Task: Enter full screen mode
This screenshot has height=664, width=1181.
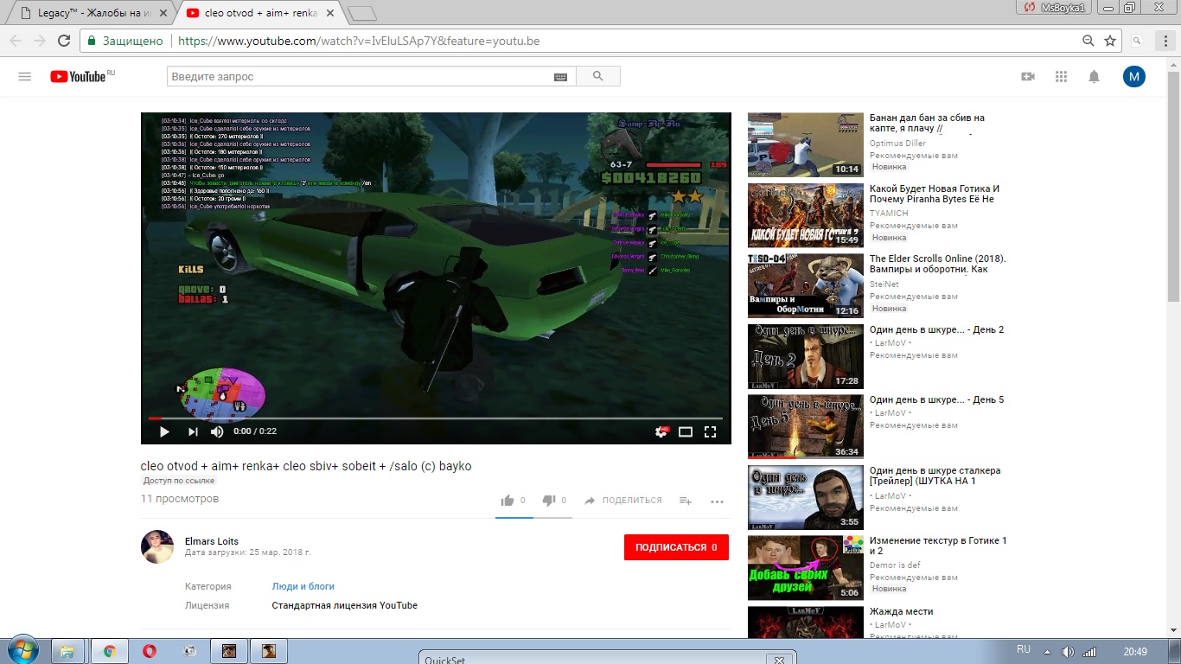Action: [710, 431]
